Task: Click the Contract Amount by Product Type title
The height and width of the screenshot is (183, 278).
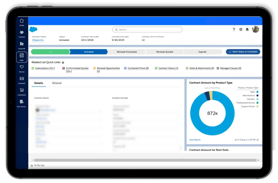Action: [x=211, y=83]
